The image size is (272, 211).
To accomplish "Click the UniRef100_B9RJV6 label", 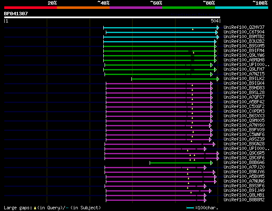I will coord(244,172).
